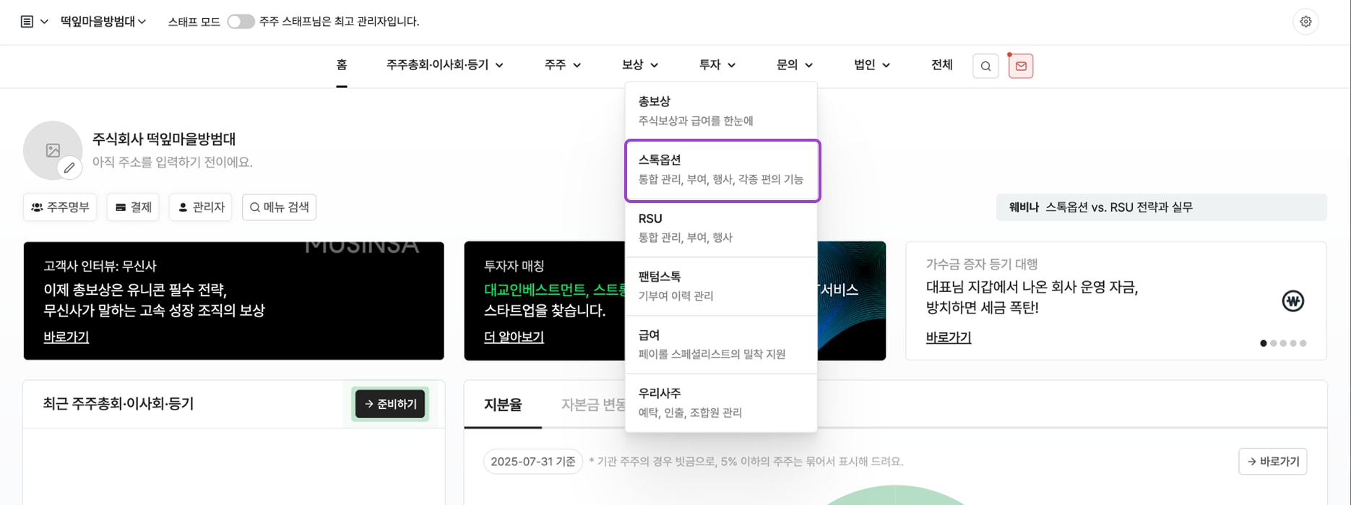Open the 관리자 shortcut button
This screenshot has width=1351, height=505.
click(x=201, y=207)
